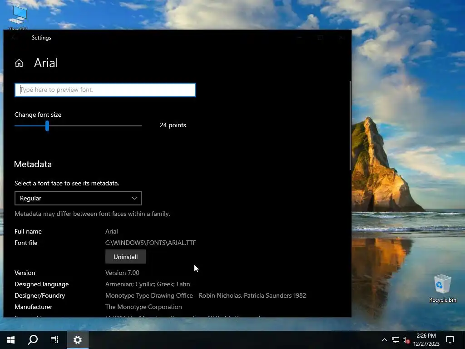The height and width of the screenshot is (349, 465).
Task: Click the Metadata section heading
Action: point(33,164)
